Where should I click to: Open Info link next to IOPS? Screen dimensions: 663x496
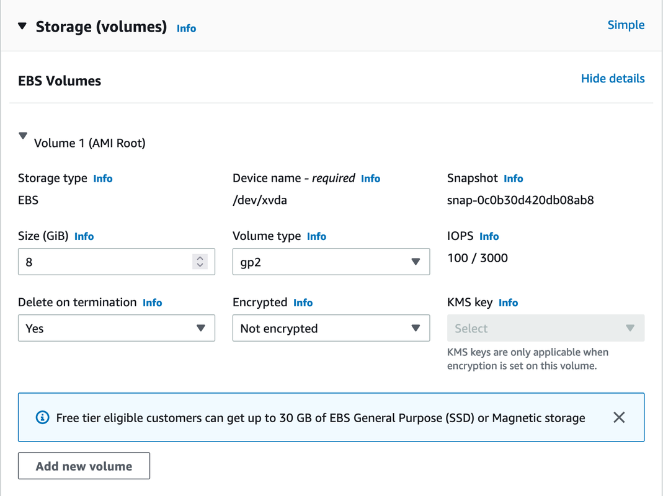(x=489, y=236)
